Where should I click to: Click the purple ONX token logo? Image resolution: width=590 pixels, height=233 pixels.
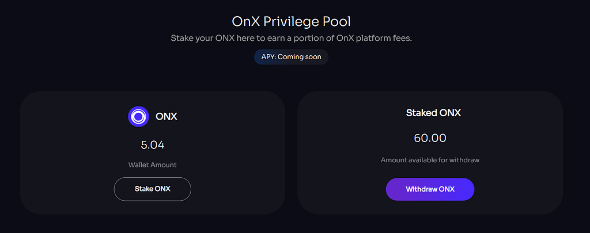(x=138, y=117)
